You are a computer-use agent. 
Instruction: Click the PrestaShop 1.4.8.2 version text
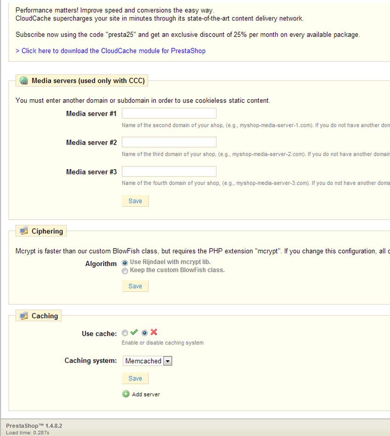(34, 426)
